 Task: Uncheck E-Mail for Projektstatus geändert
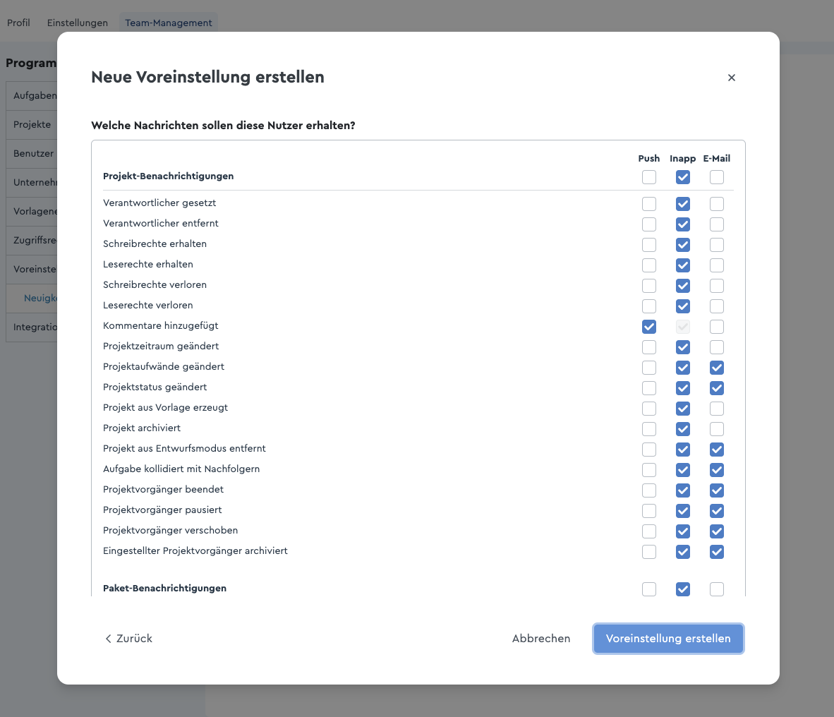716,388
